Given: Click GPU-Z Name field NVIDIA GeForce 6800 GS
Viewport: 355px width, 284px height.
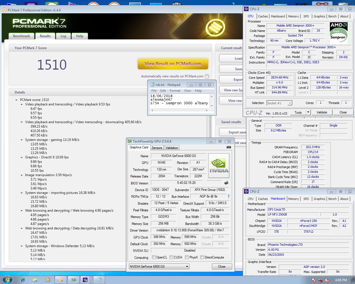Looking at the screenshot, I should tap(178, 156).
